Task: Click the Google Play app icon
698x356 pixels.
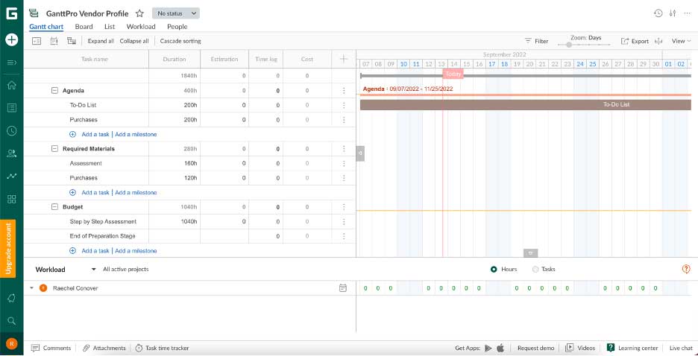Action: click(x=488, y=348)
